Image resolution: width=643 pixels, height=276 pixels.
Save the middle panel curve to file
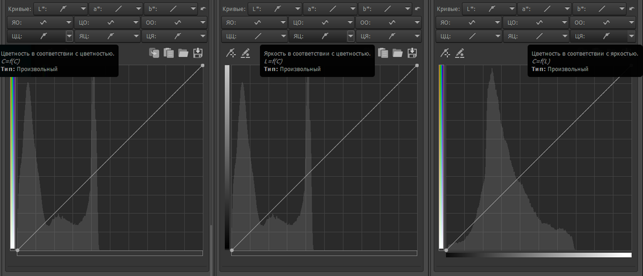413,53
